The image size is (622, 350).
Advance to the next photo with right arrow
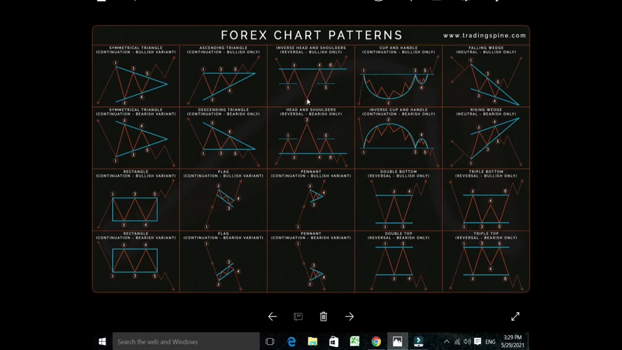point(349,316)
